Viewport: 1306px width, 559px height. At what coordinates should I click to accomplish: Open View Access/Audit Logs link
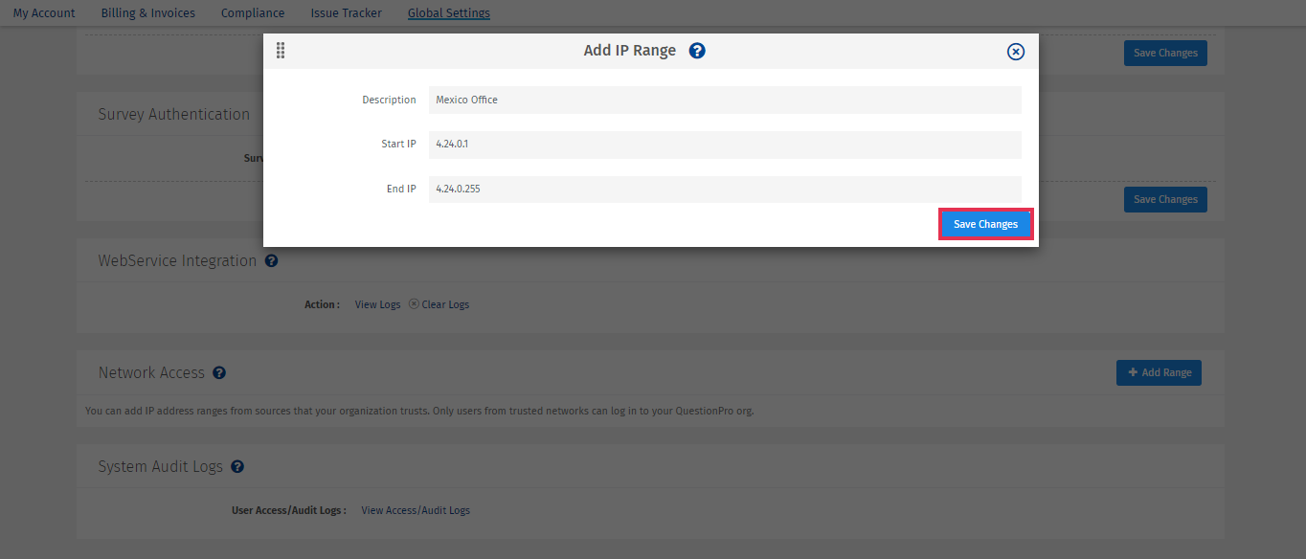pos(416,510)
